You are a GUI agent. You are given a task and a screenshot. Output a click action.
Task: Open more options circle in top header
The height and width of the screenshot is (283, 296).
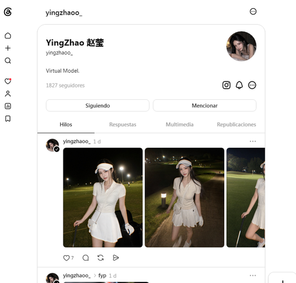[x=253, y=11]
